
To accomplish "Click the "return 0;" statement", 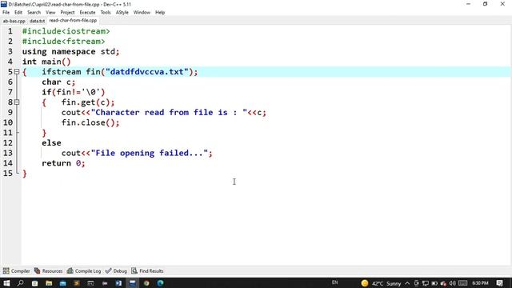I will tap(63, 163).
